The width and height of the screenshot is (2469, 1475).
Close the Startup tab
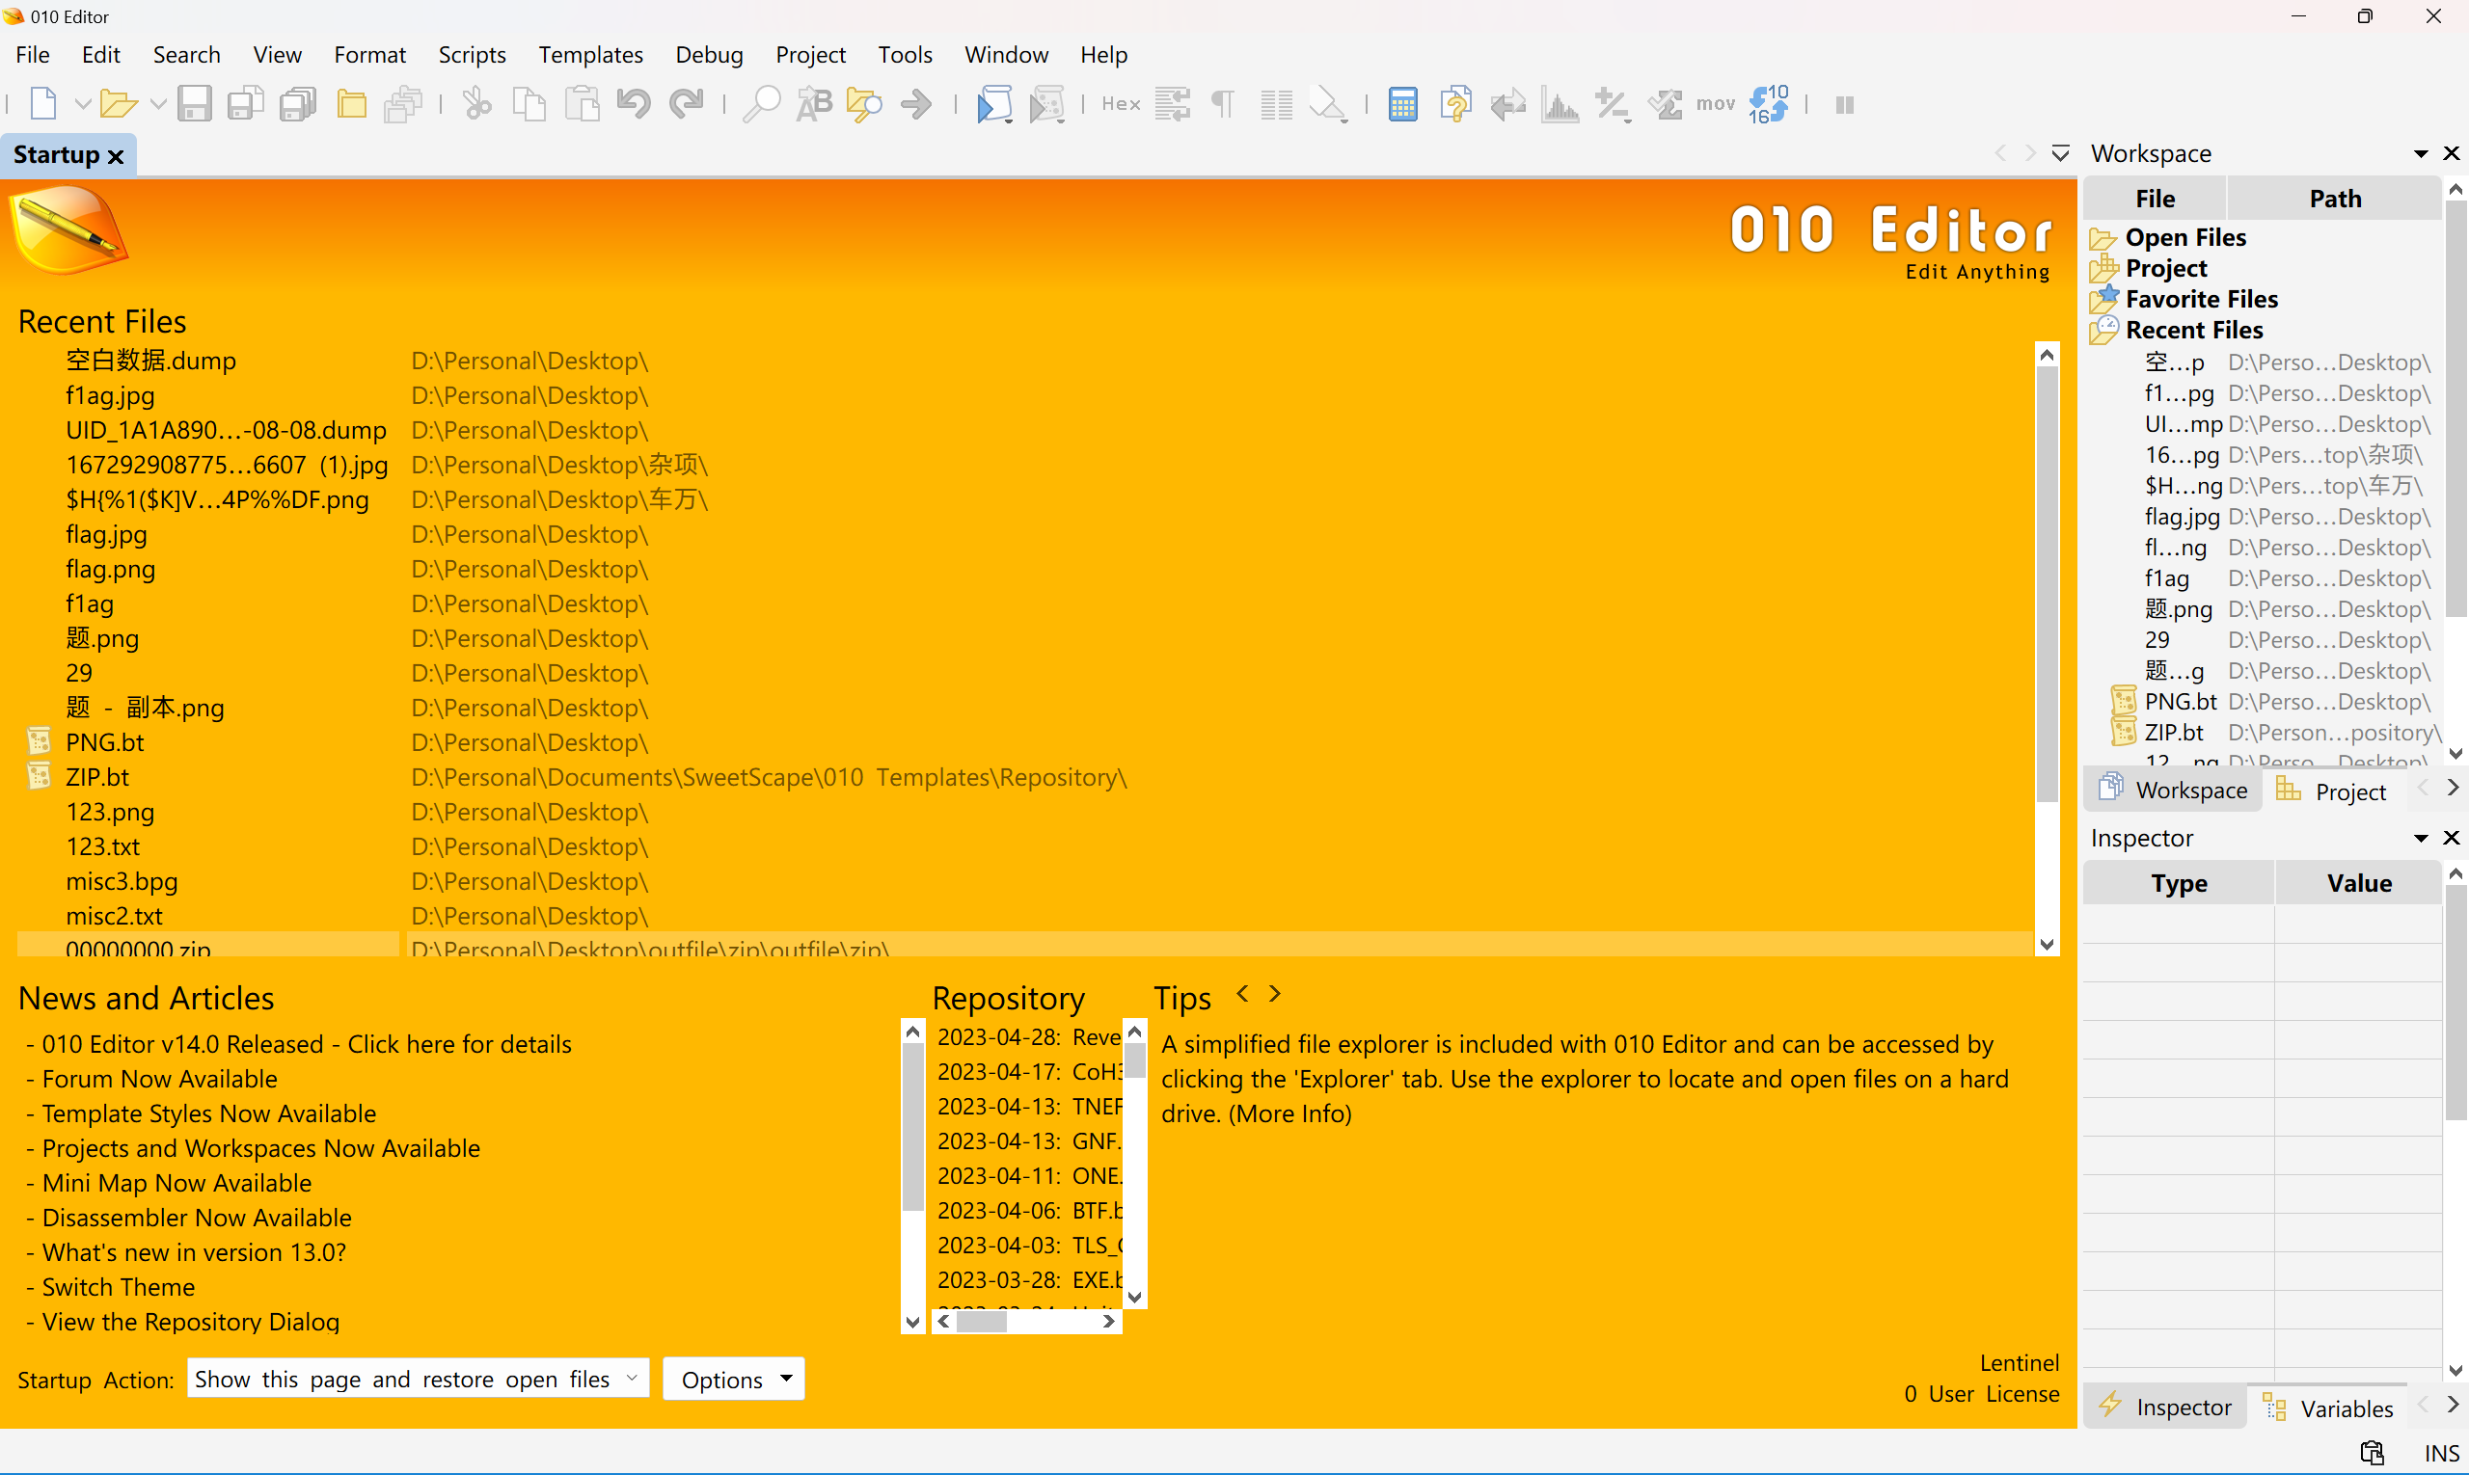pyautogui.click(x=116, y=156)
